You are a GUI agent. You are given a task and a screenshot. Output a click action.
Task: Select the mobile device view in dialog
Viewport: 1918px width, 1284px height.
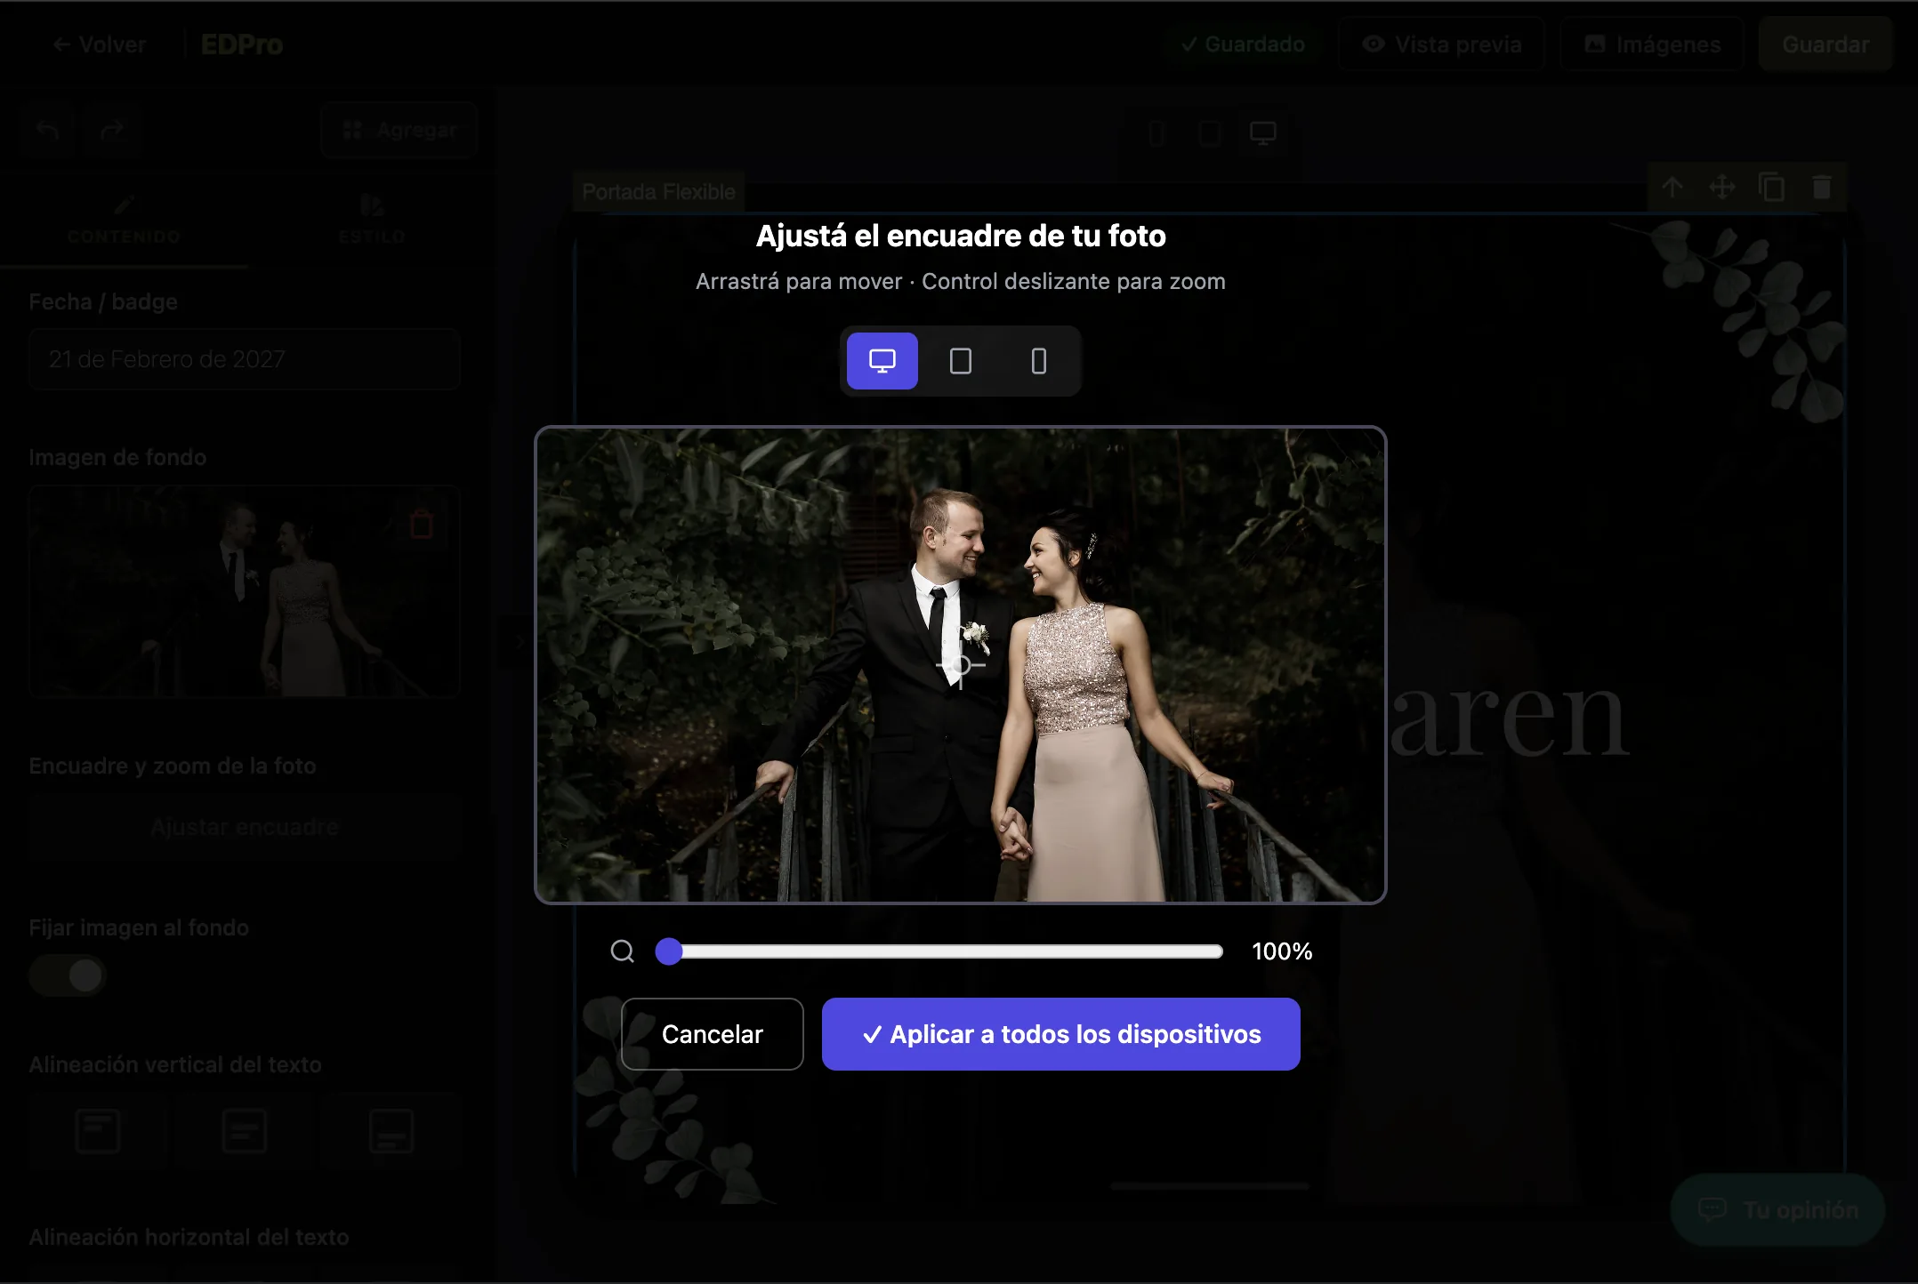[x=1038, y=361]
